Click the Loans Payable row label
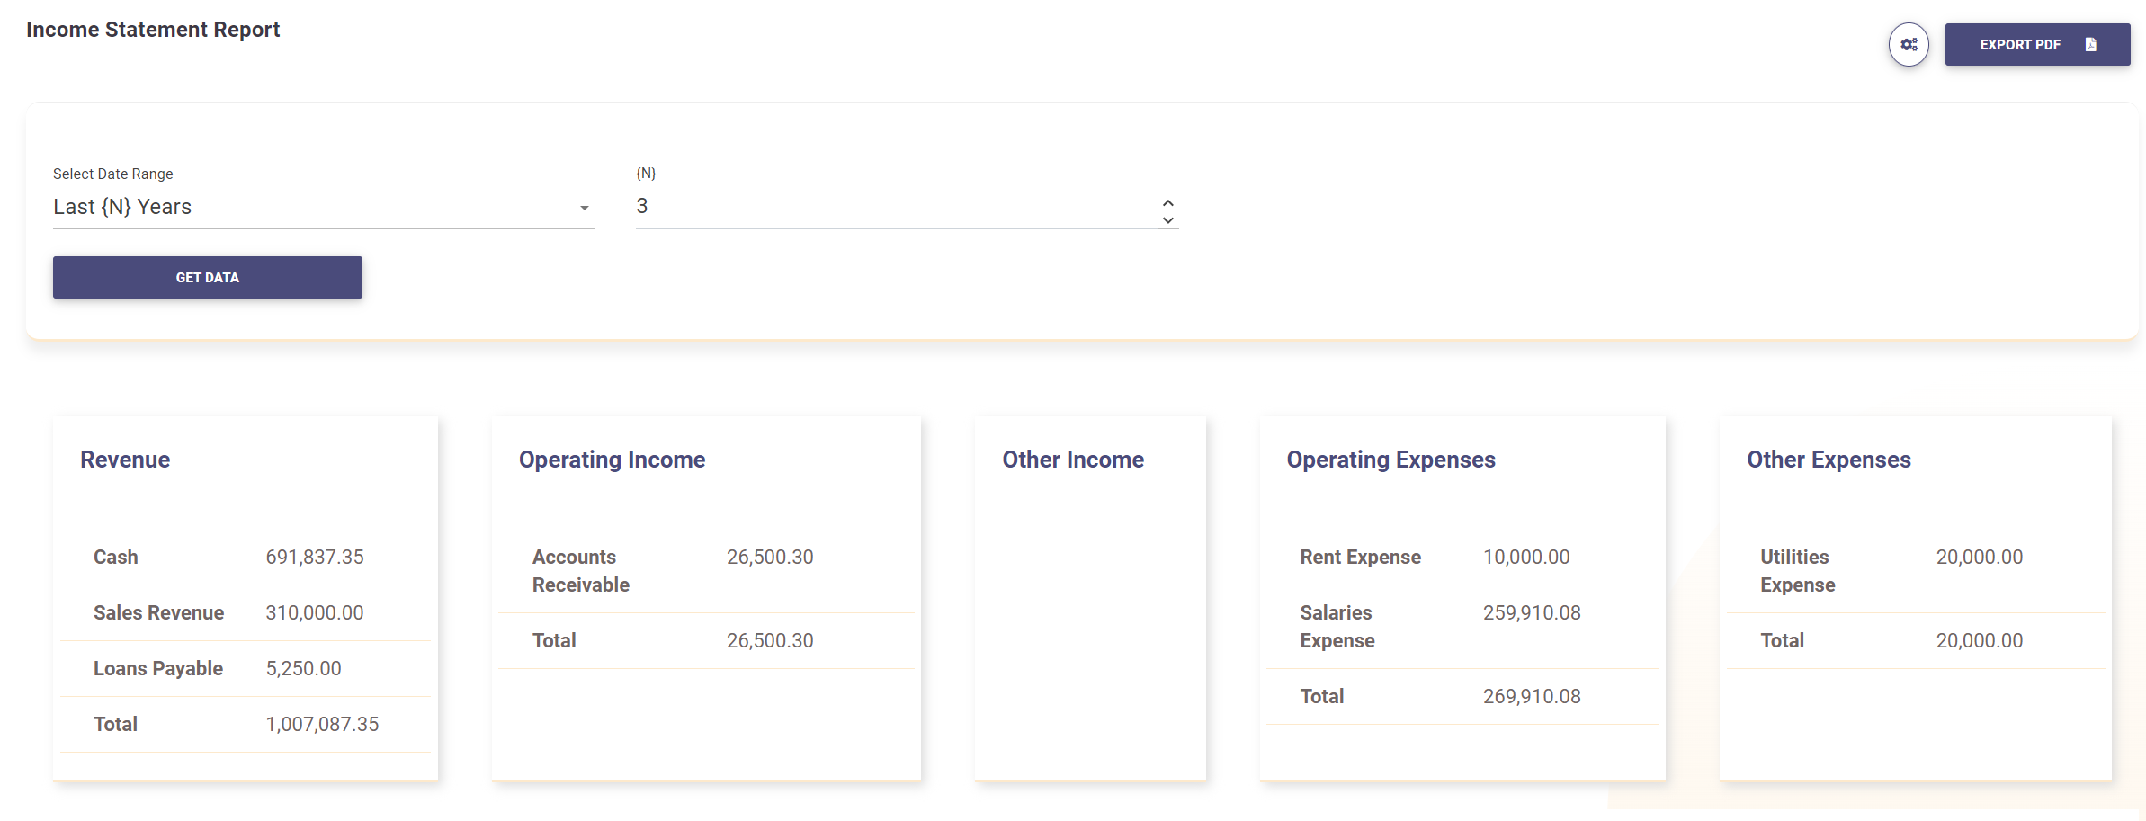The height and width of the screenshot is (821, 2146). point(158,668)
